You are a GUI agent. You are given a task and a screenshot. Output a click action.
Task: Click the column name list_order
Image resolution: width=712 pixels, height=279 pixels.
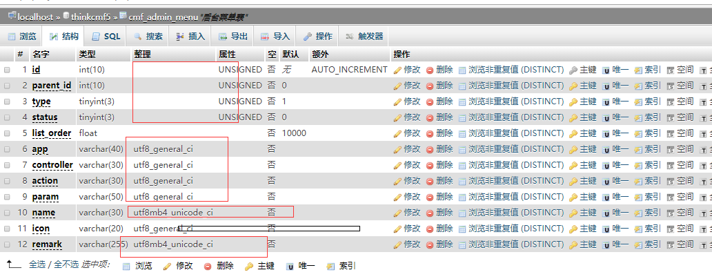pyautogui.click(x=52, y=133)
